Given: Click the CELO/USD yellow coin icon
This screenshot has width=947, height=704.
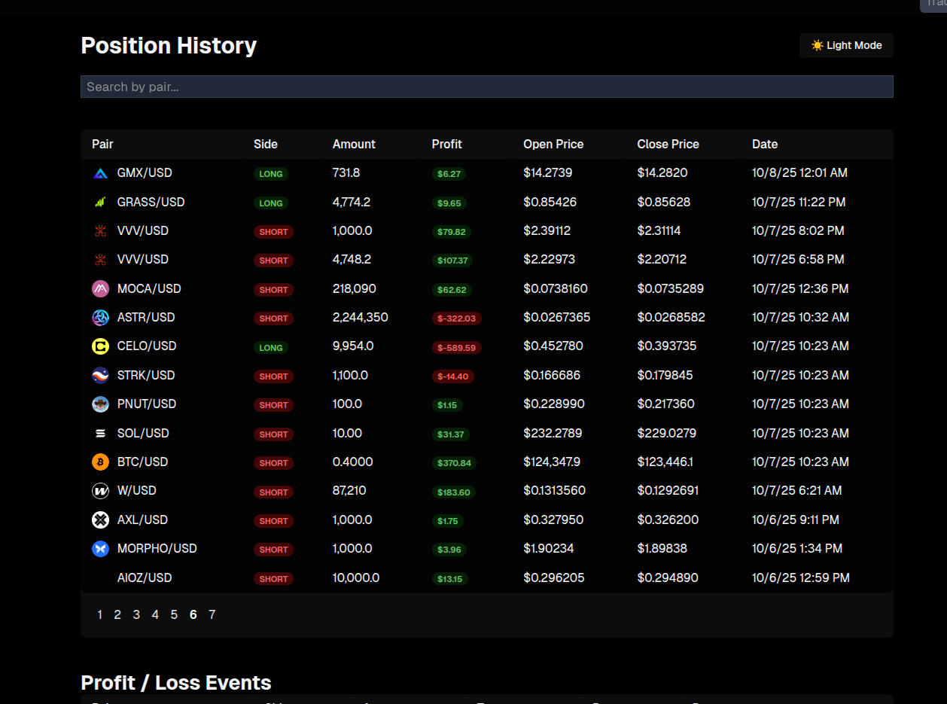Looking at the screenshot, I should (x=100, y=346).
